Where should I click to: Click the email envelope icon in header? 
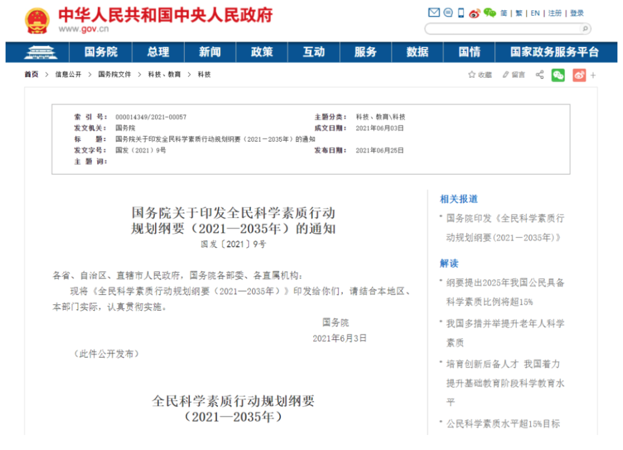(434, 13)
